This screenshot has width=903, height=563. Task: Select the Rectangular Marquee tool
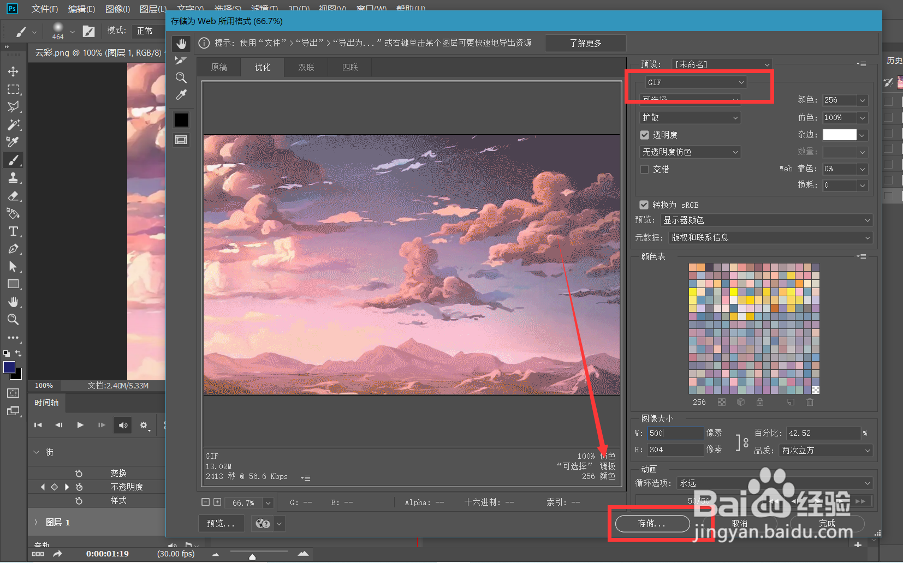coord(13,89)
